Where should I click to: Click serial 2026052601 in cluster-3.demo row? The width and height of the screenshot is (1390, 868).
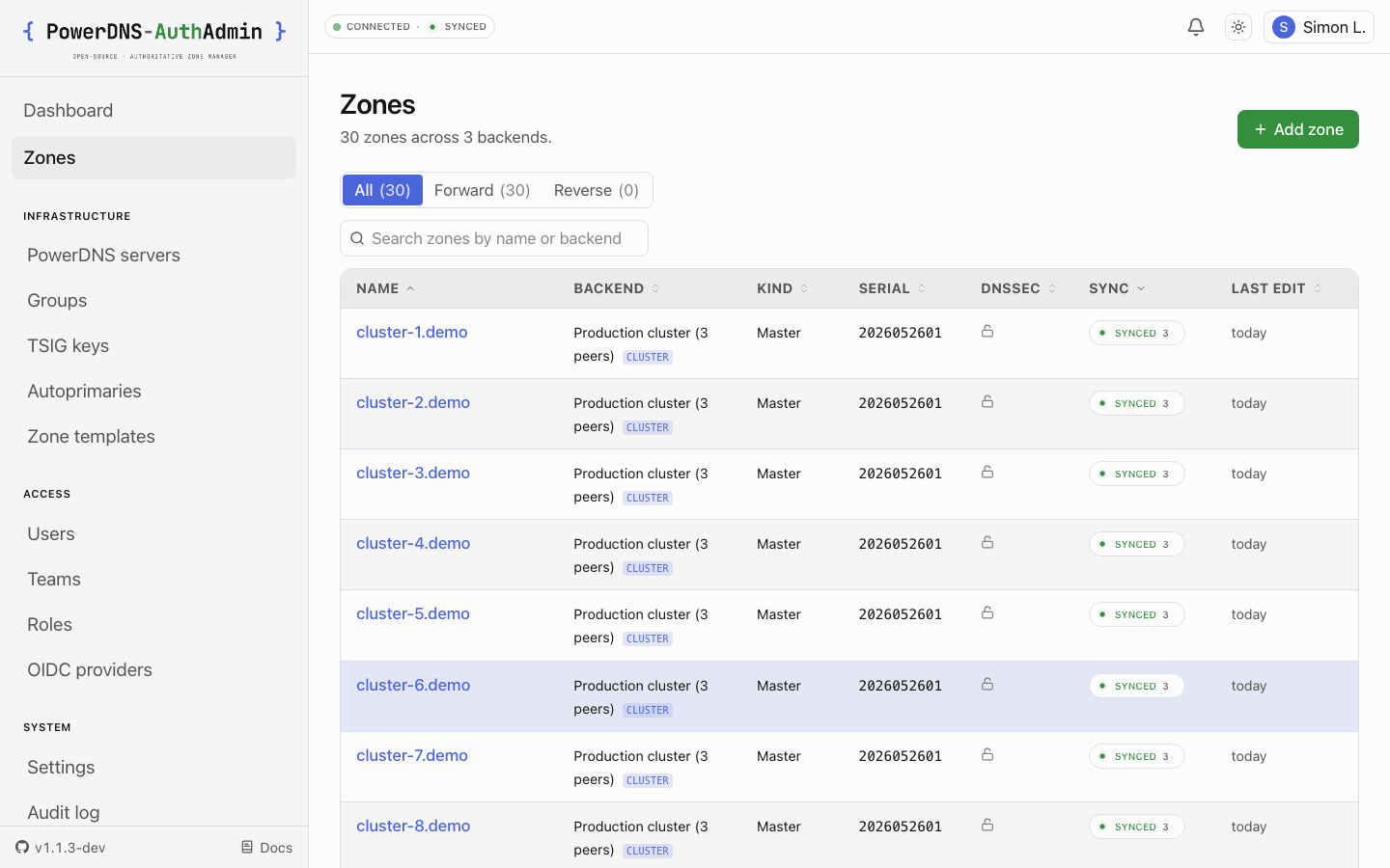(x=901, y=474)
